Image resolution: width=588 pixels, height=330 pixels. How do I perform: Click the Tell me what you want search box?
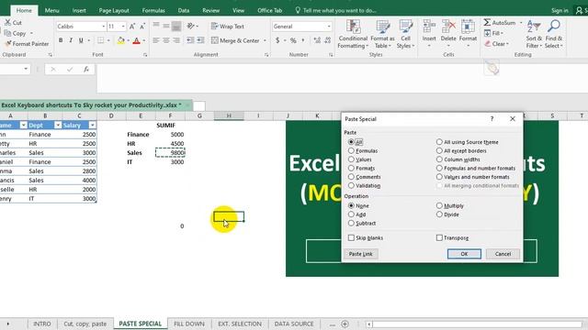click(x=335, y=10)
